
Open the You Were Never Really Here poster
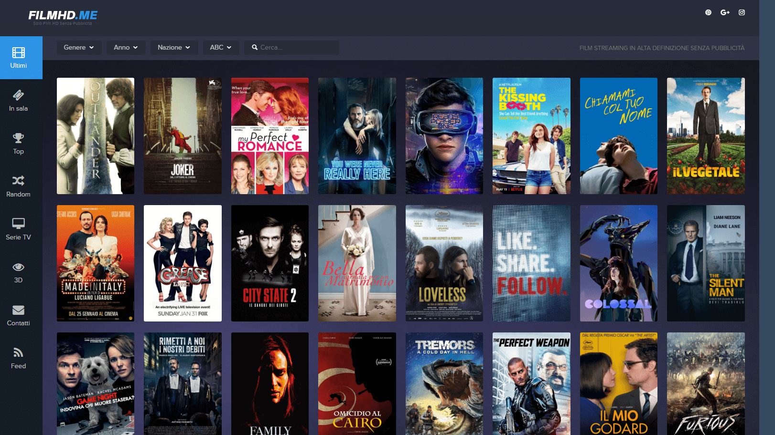357,136
